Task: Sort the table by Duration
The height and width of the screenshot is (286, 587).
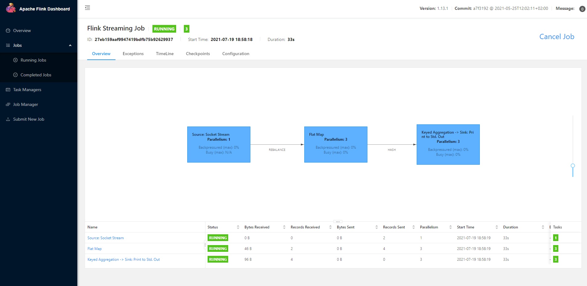Action: pos(543,227)
